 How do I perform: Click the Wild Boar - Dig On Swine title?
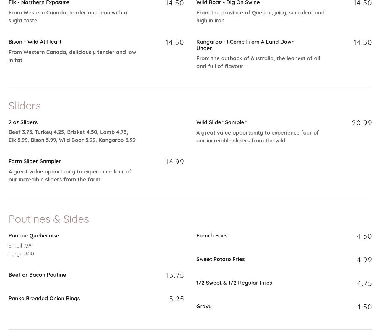(x=228, y=3)
